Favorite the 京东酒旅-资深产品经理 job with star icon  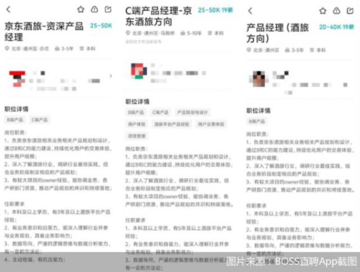[x=80, y=10]
